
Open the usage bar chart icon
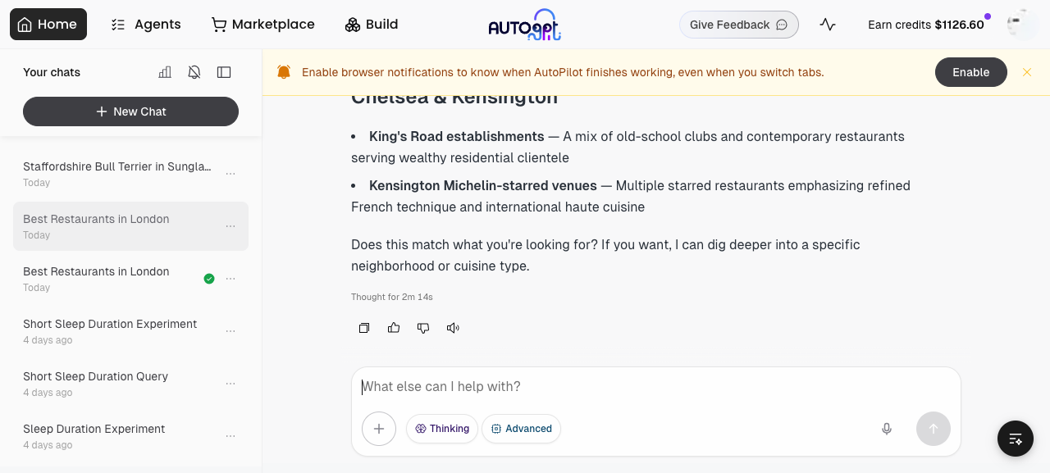coord(165,72)
